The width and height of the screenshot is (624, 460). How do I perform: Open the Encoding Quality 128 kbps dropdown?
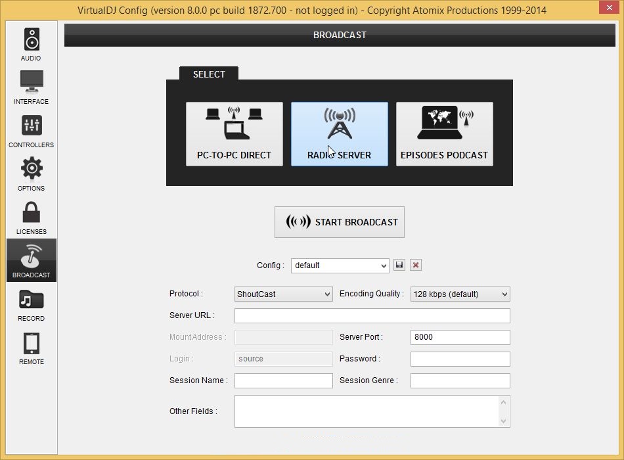pos(460,294)
